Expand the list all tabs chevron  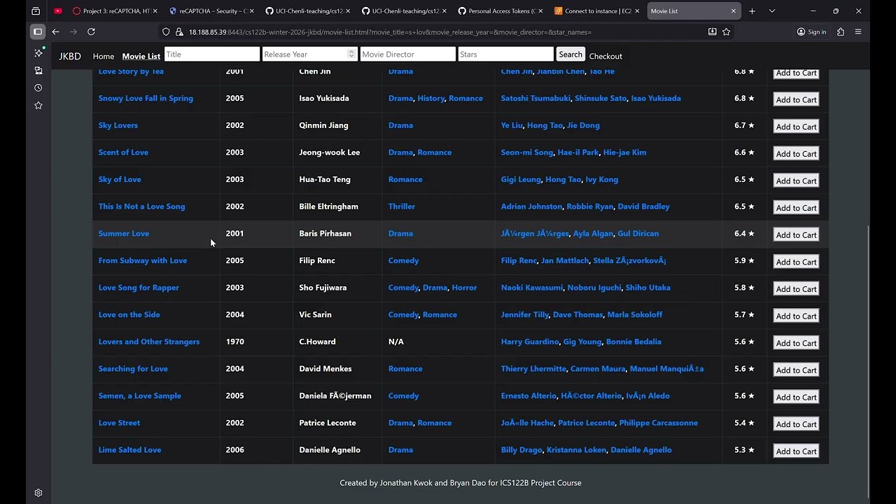pyautogui.click(x=772, y=11)
